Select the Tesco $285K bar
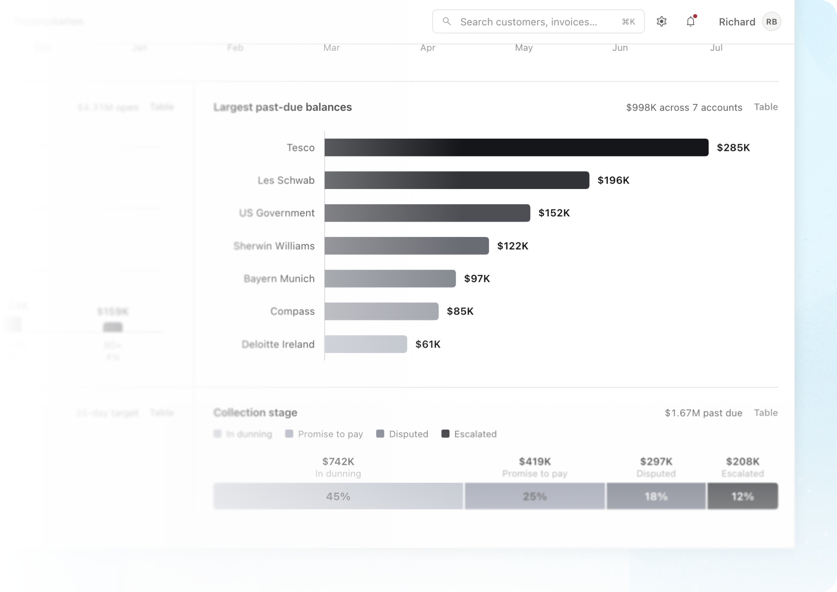Viewport: 837px width, 592px height. [516, 147]
